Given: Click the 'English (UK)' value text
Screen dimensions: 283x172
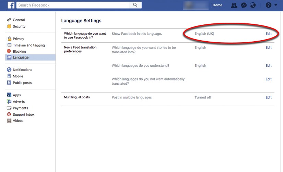Looking at the screenshot, I should click(x=204, y=34).
